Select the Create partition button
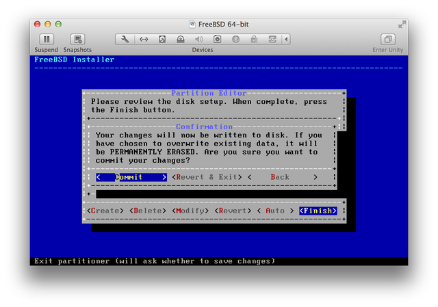Viewport: 438px width, 307px height. [x=105, y=211]
